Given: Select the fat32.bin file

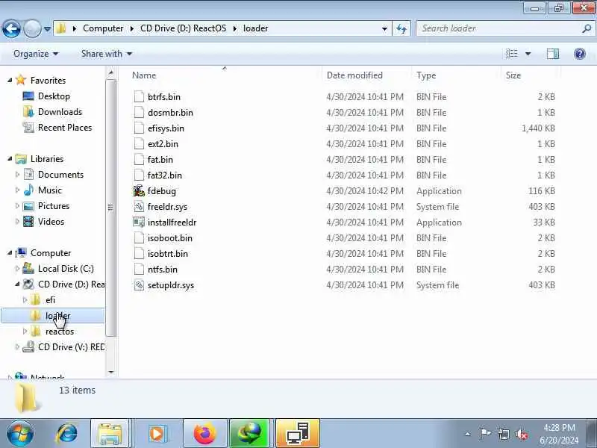Looking at the screenshot, I should click(164, 175).
